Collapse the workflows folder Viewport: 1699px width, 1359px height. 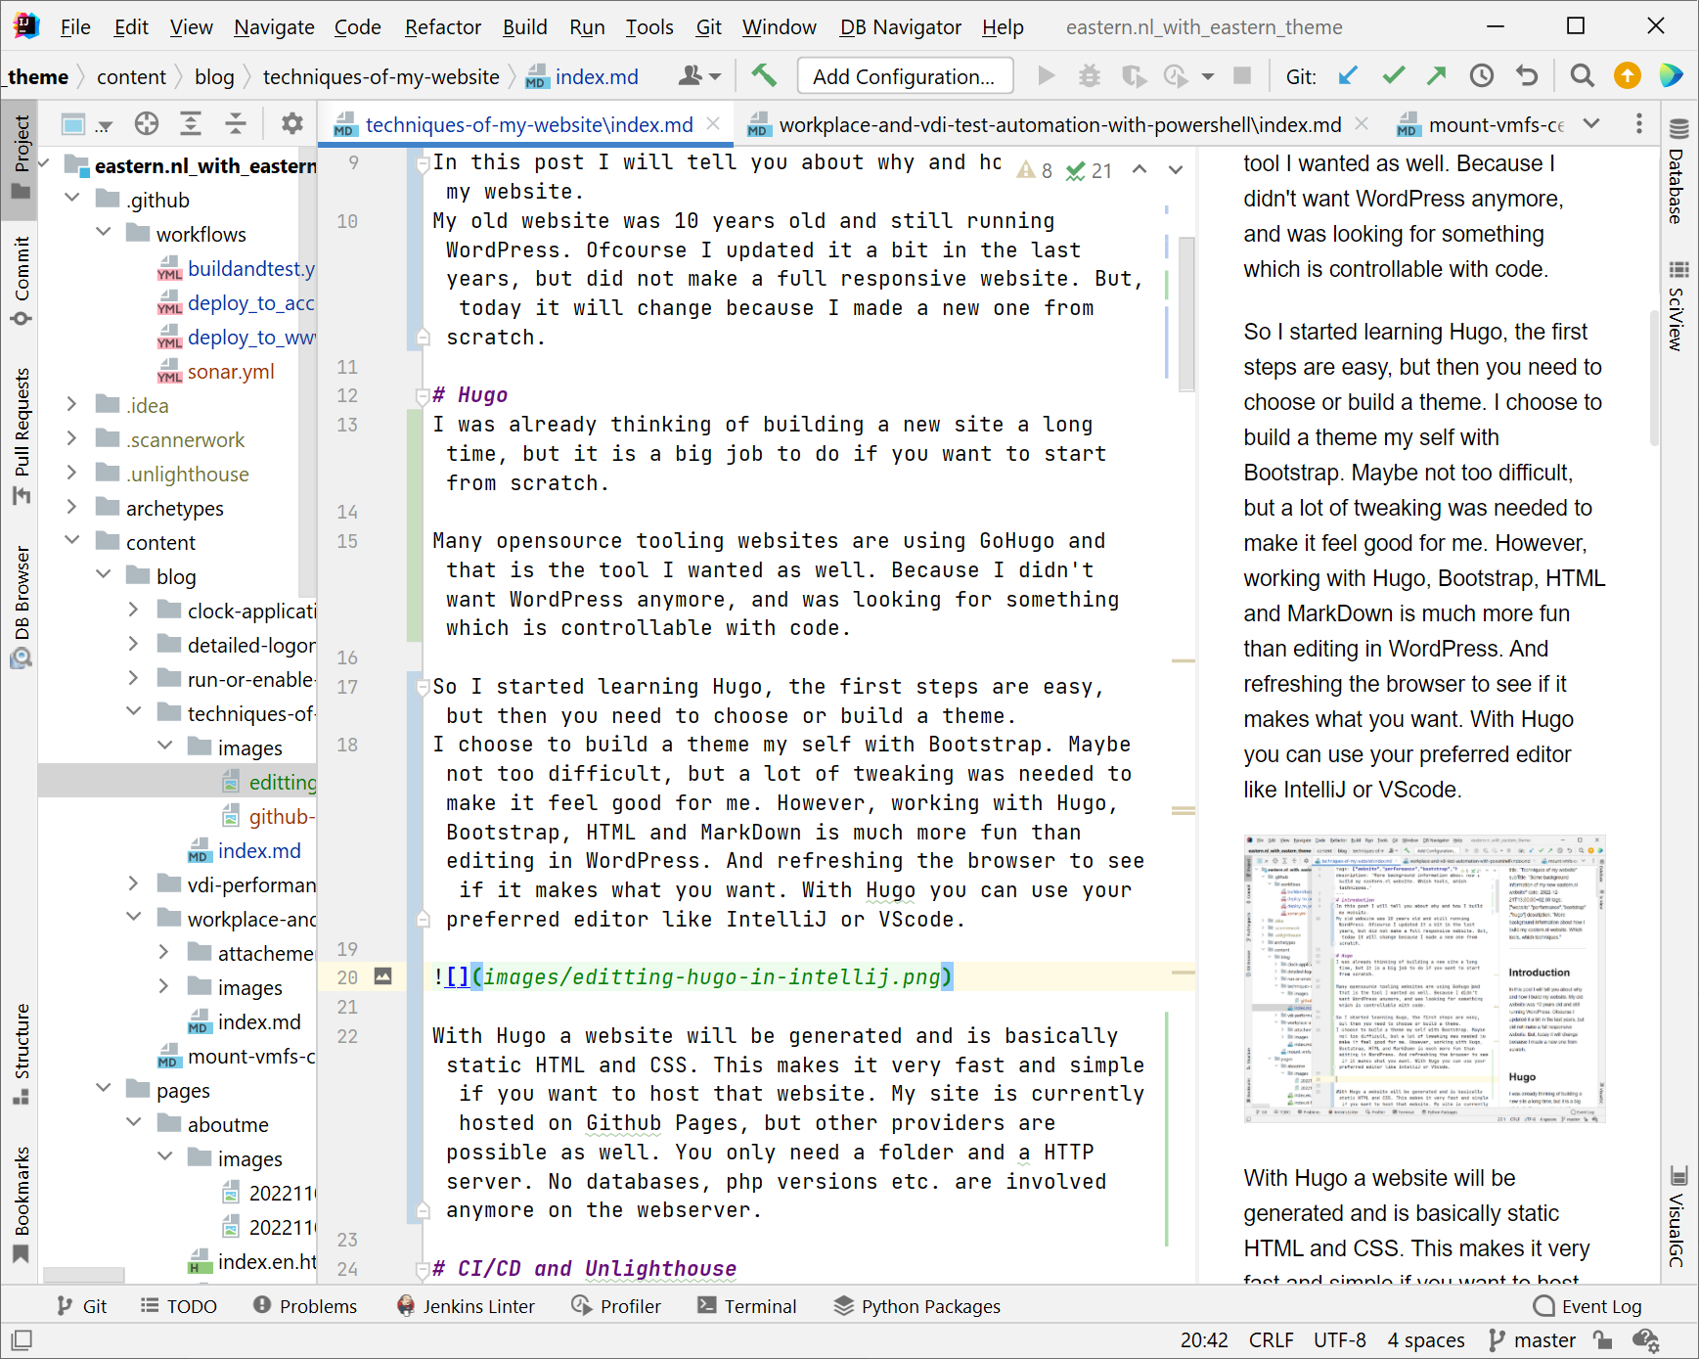click(x=104, y=234)
